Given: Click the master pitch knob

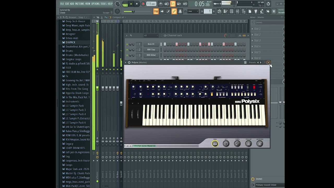Looking at the screenshot, I should pos(117,11).
